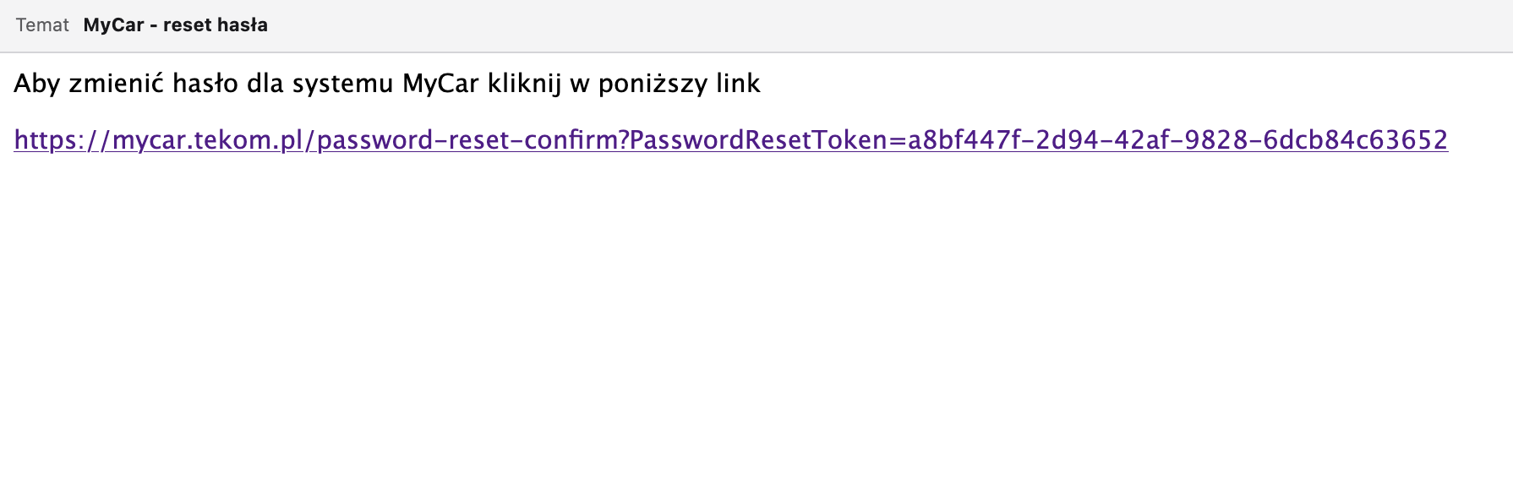1513x485 pixels.
Task: Click the word "hasła" in the subject line
Action: pos(242,25)
